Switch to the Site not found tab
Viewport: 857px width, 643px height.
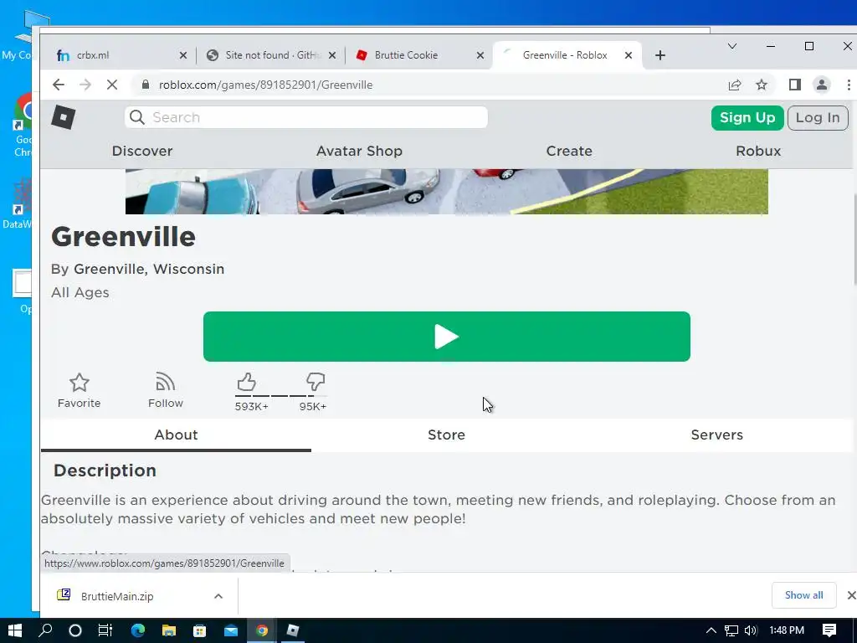coord(271,55)
